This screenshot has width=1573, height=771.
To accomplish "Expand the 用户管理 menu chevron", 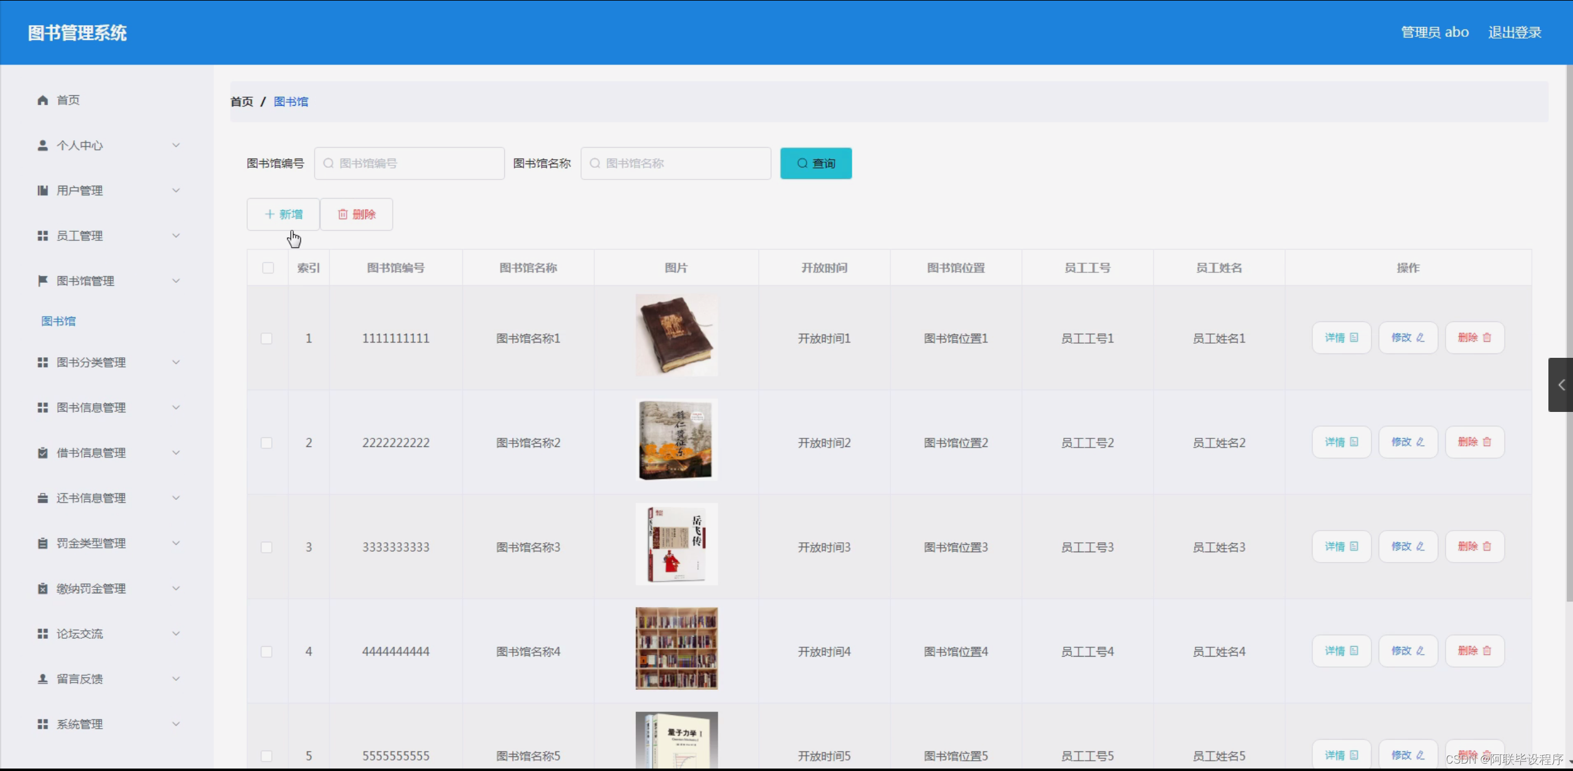I will pos(176,191).
